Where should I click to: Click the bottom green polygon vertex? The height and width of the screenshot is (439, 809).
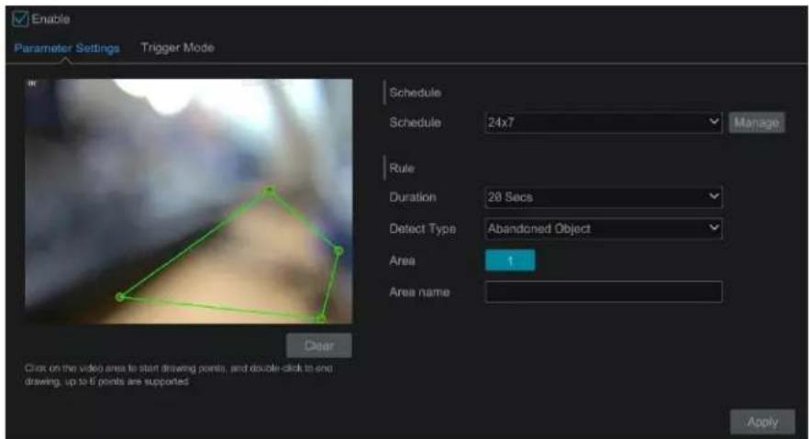tap(320, 317)
